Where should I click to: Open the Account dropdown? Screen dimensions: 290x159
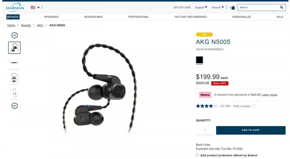click(x=218, y=7)
